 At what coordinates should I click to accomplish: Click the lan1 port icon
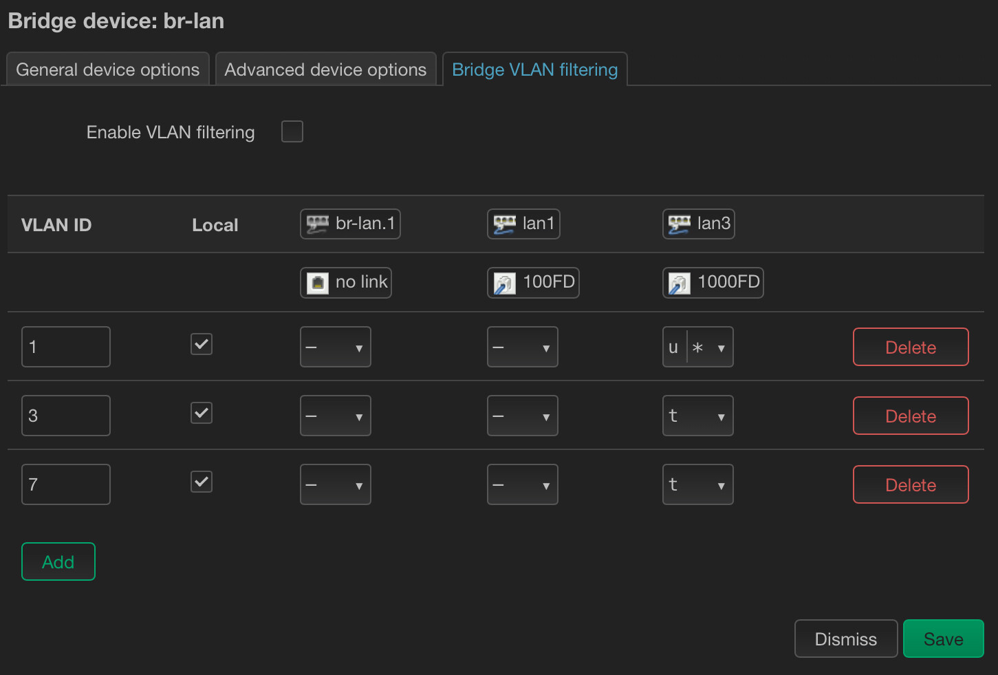[x=504, y=224]
